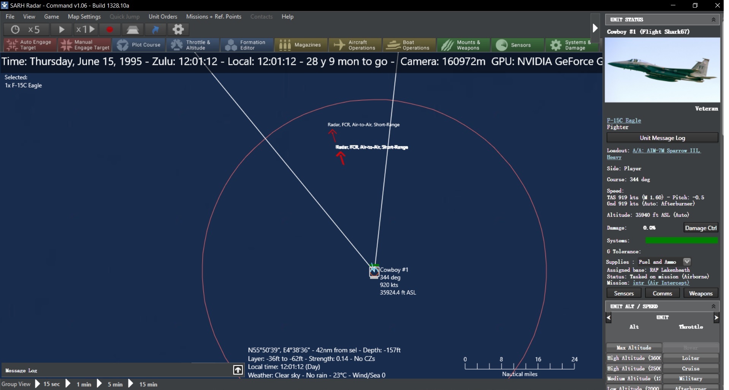Viewport: 729px width, 390px height.
Task: Click the upper red radar contact arrow
Action: tap(333, 135)
